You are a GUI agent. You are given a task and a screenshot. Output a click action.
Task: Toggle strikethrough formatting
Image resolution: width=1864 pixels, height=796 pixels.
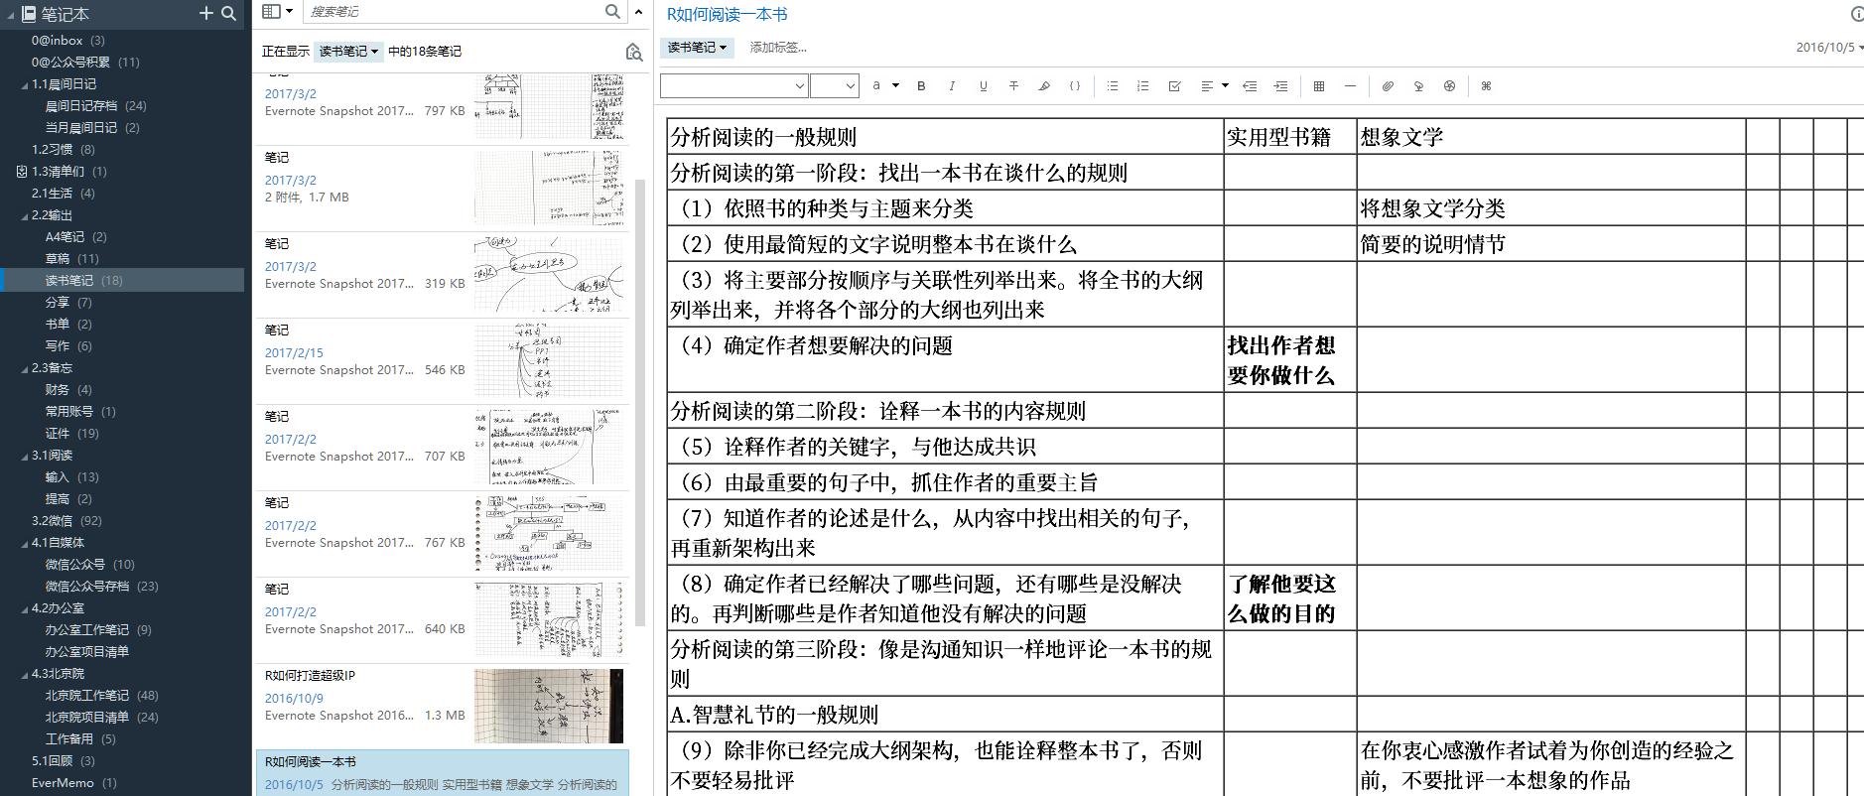pyautogui.click(x=1013, y=86)
